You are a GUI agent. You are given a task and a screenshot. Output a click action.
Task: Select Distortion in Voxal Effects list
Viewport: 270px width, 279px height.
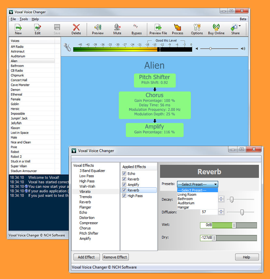87,218
